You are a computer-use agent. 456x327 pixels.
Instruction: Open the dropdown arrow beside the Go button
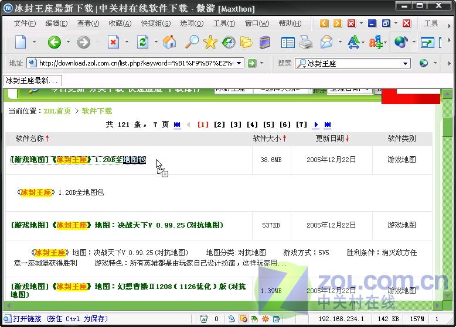point(262,63)
